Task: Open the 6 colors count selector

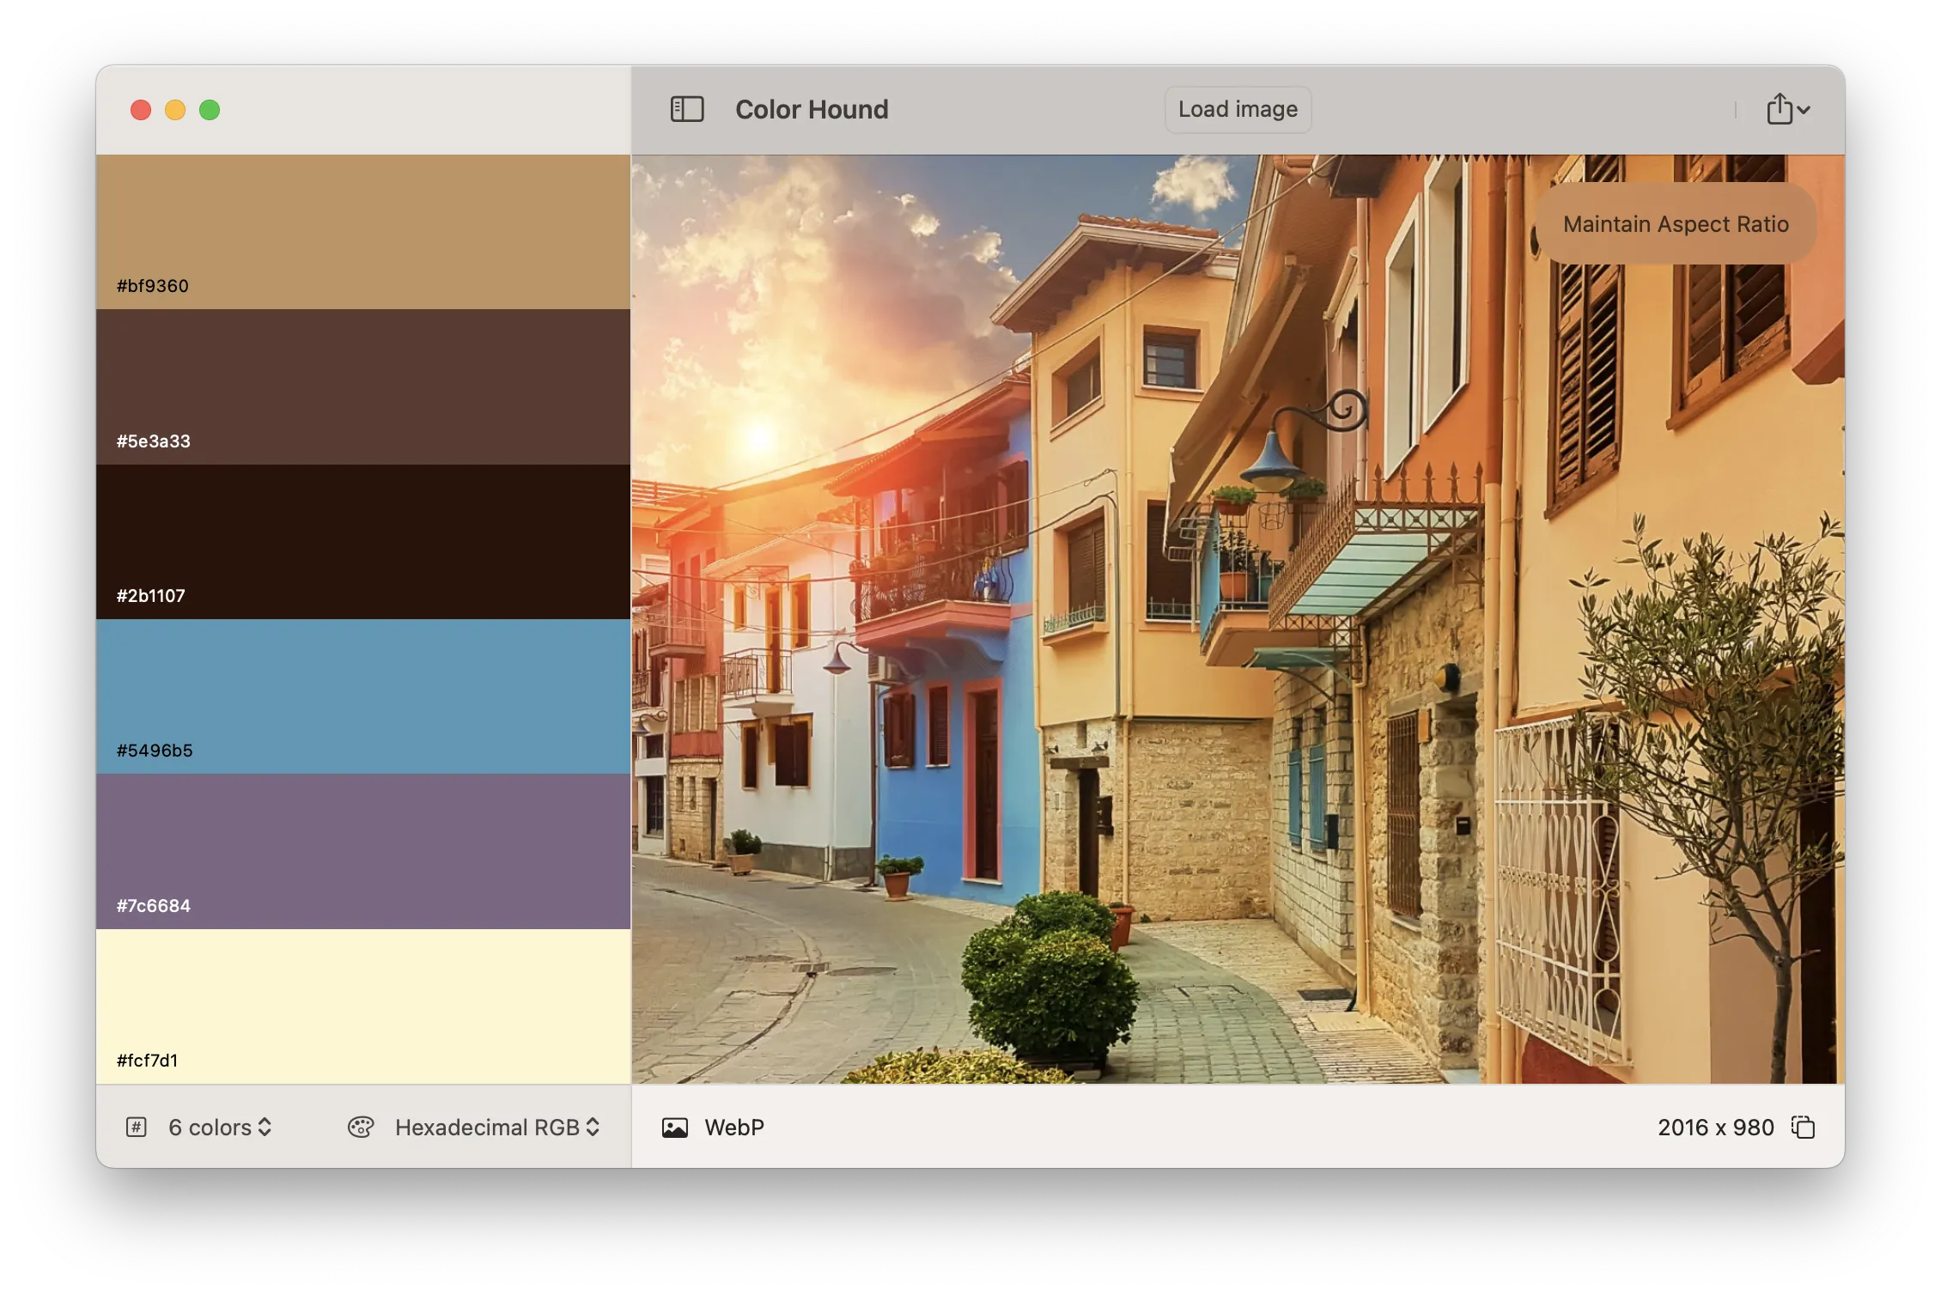Action: 221,1127
